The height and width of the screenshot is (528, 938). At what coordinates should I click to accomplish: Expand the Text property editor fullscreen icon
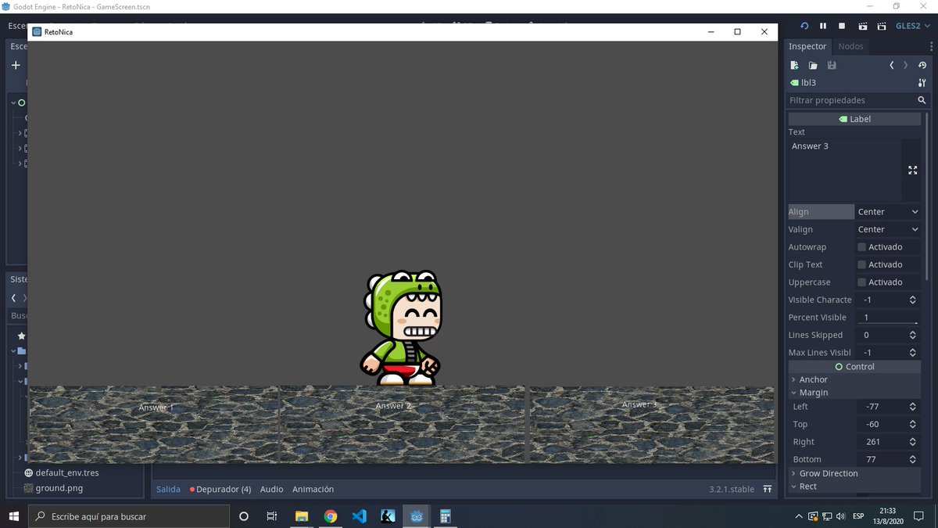click(x=912, y=171)
